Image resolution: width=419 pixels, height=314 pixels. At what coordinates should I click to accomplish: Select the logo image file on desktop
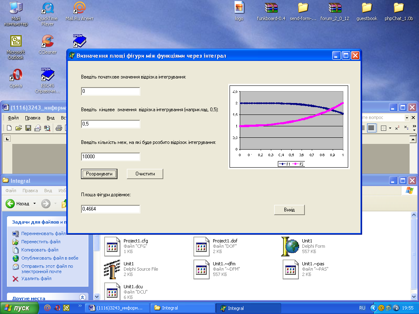[239, 11]
